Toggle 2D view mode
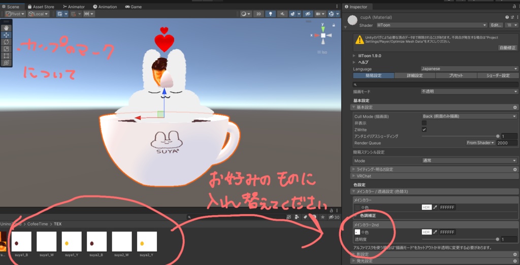 coord(258,14)
